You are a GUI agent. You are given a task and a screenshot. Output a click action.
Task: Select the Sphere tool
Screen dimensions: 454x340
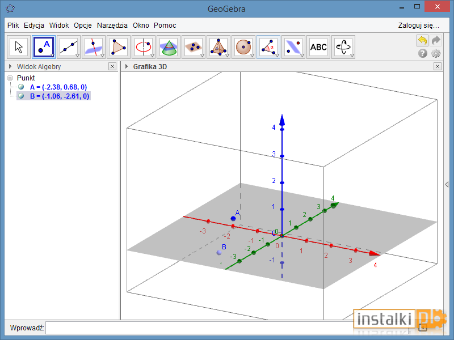[x=243, y=47]
